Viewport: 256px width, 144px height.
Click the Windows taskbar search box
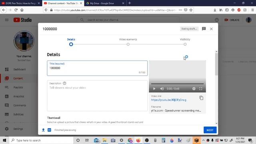41,140
